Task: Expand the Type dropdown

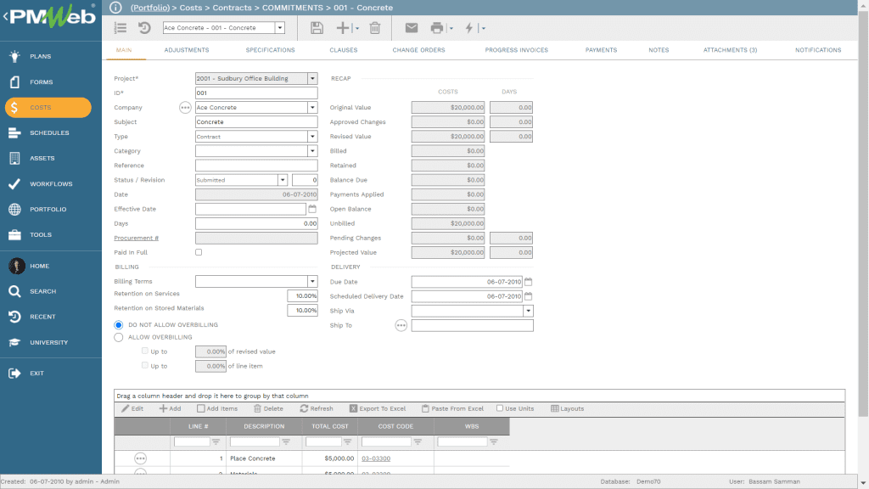Action: pyautogui.click(x=312, y=137)
